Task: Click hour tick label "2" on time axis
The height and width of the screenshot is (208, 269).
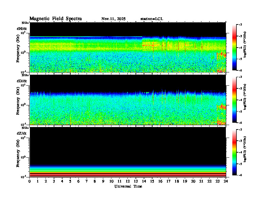Action: [46, 181]
